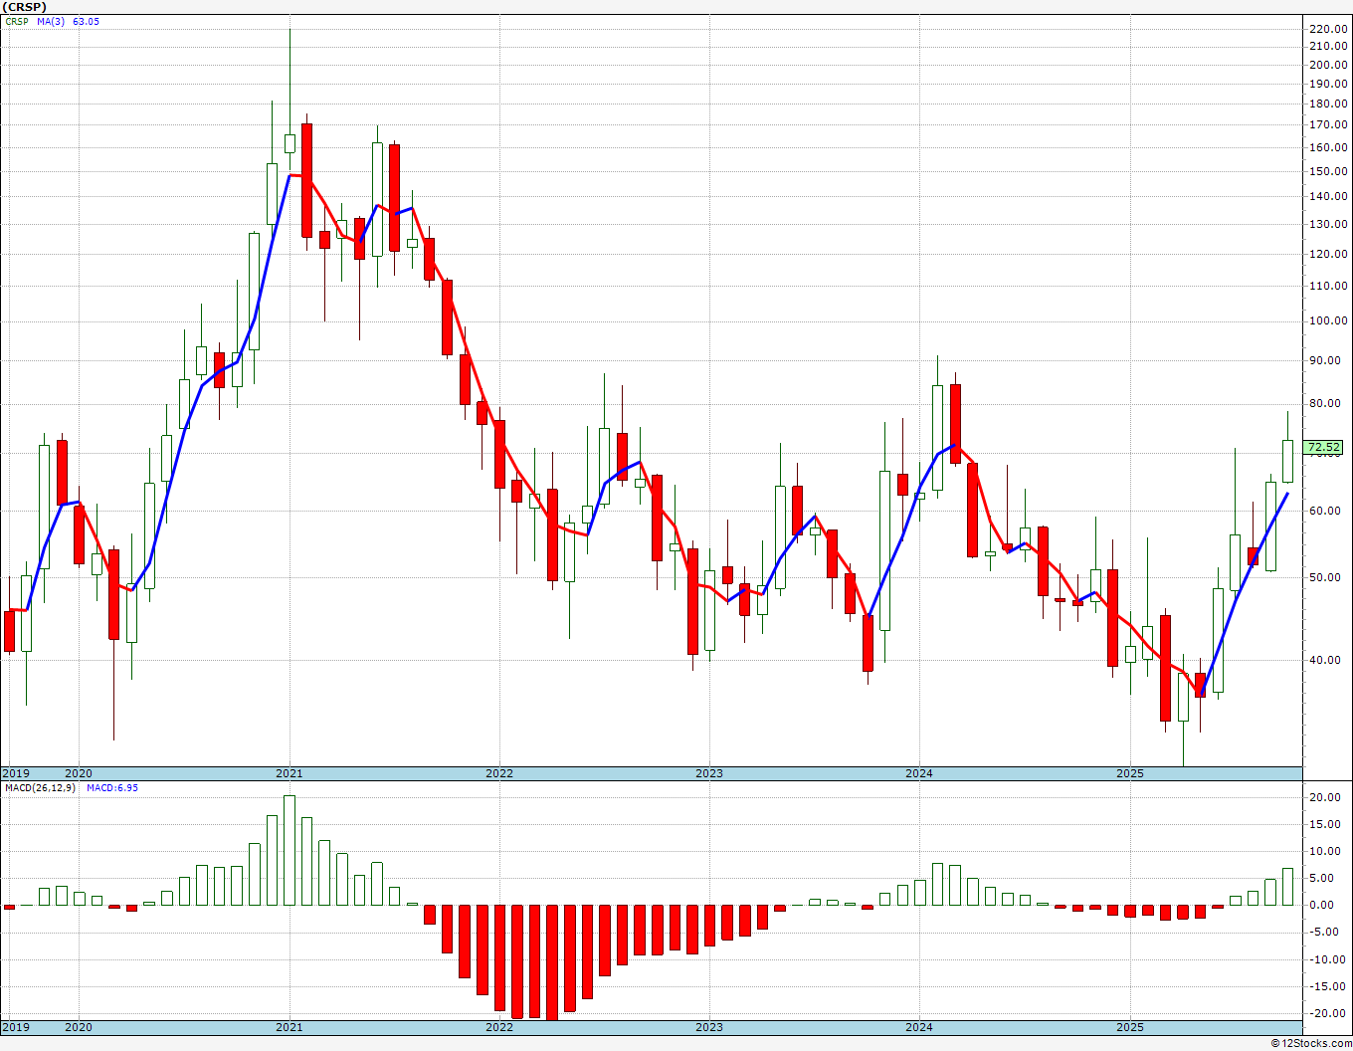The image size is (1353, 1051).
Task: Select the MA(3) legend label
Action: 51,21
